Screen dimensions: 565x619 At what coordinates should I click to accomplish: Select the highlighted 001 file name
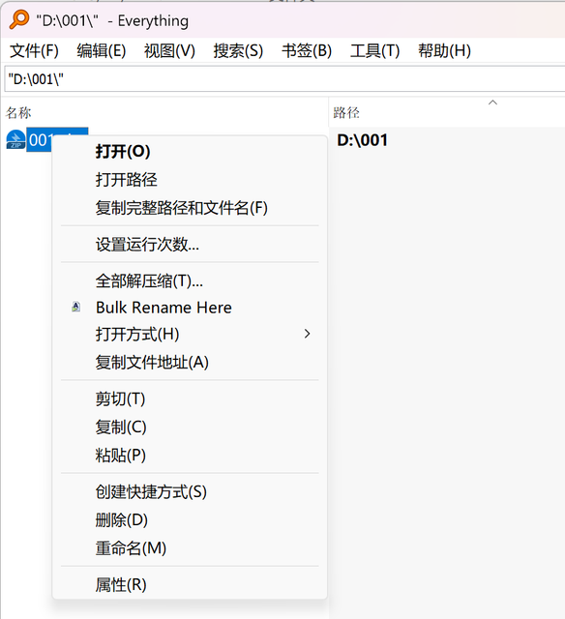click(x=40, y=140)
